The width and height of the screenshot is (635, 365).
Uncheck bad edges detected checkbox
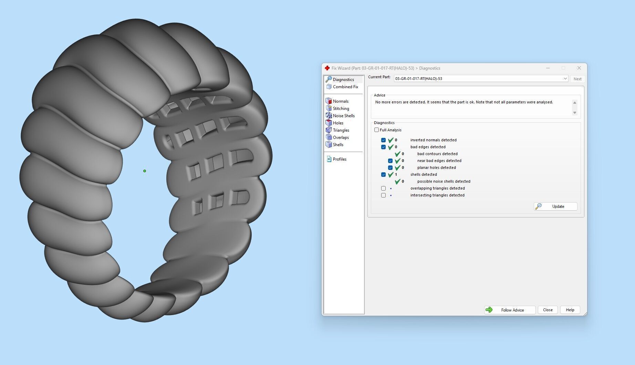[x=383, y=147]
